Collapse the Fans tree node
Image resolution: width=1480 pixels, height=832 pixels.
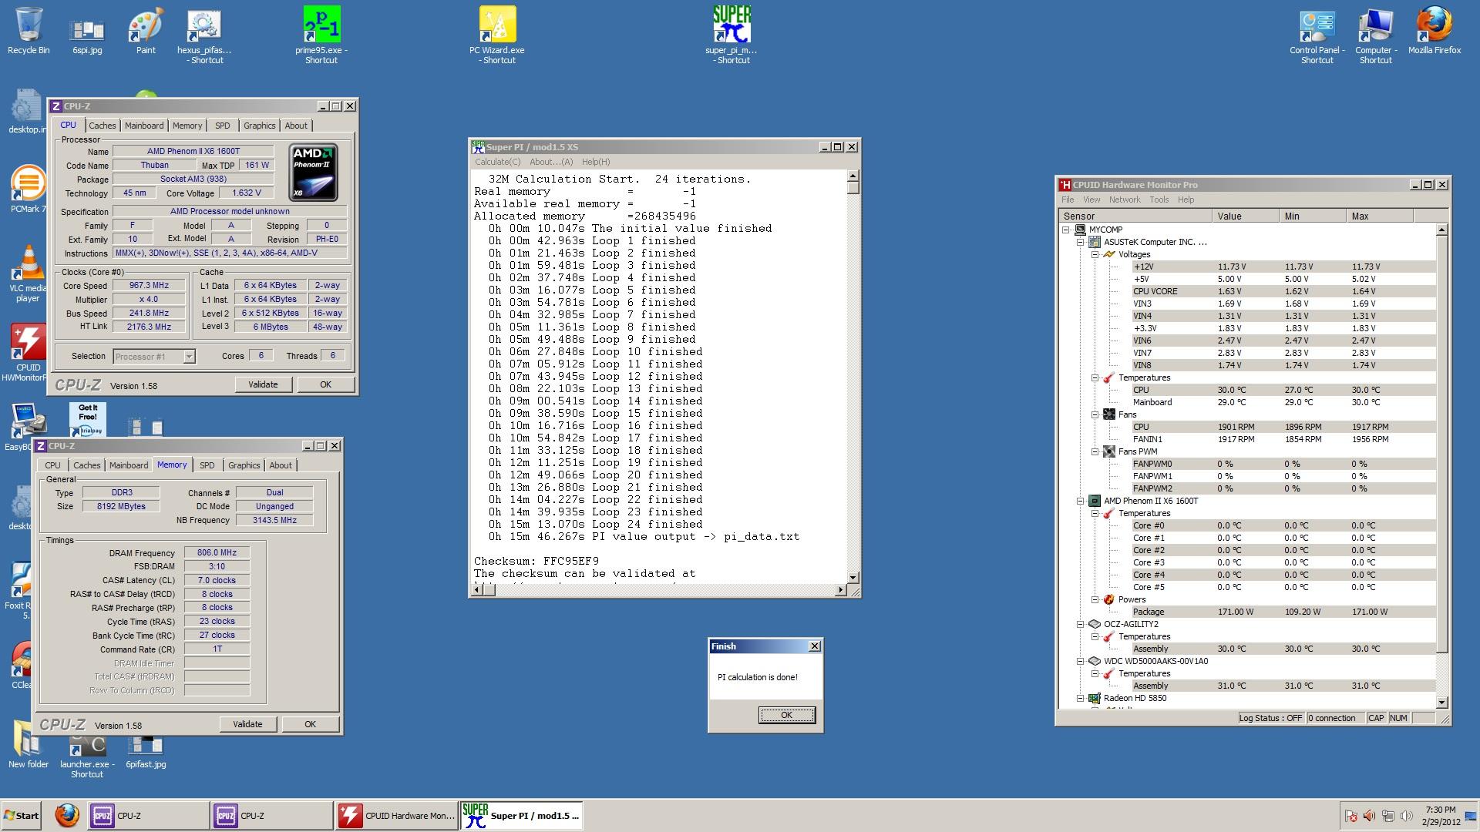pos(1095,414)
